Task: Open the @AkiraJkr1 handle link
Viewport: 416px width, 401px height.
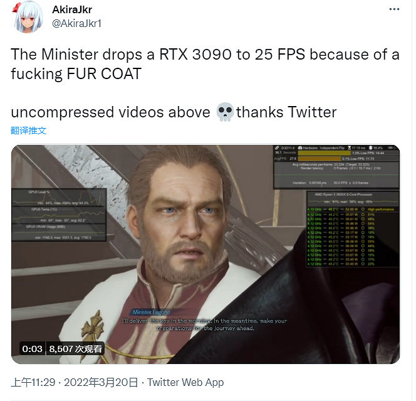Action: (76, 23)
